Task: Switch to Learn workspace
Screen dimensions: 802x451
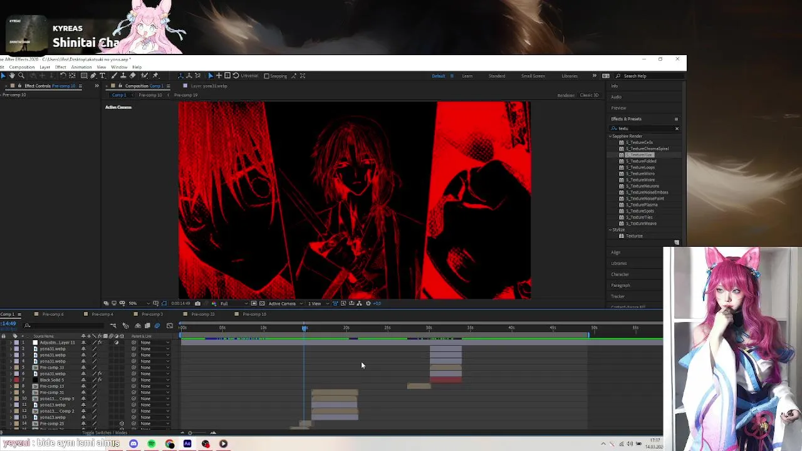Action: coord(467,76)
